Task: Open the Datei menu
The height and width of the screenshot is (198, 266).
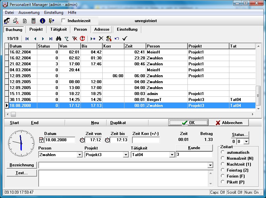Action: [x=9, y=13]
